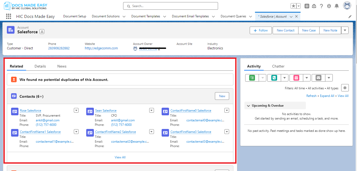Click the New Note button
Image resolution: width=357 pixels, height=171 pixels.
[330, 30]
